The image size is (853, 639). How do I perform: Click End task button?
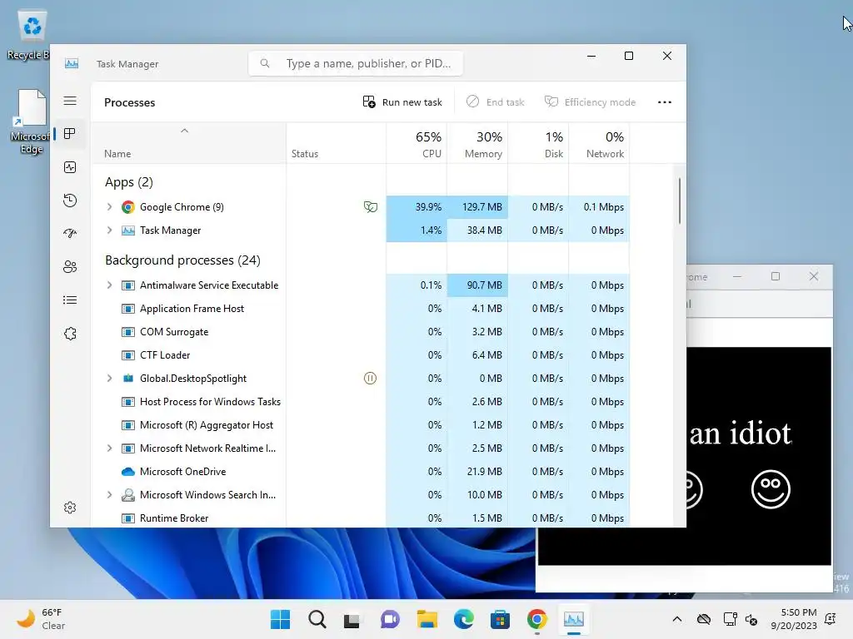[496, 102]
